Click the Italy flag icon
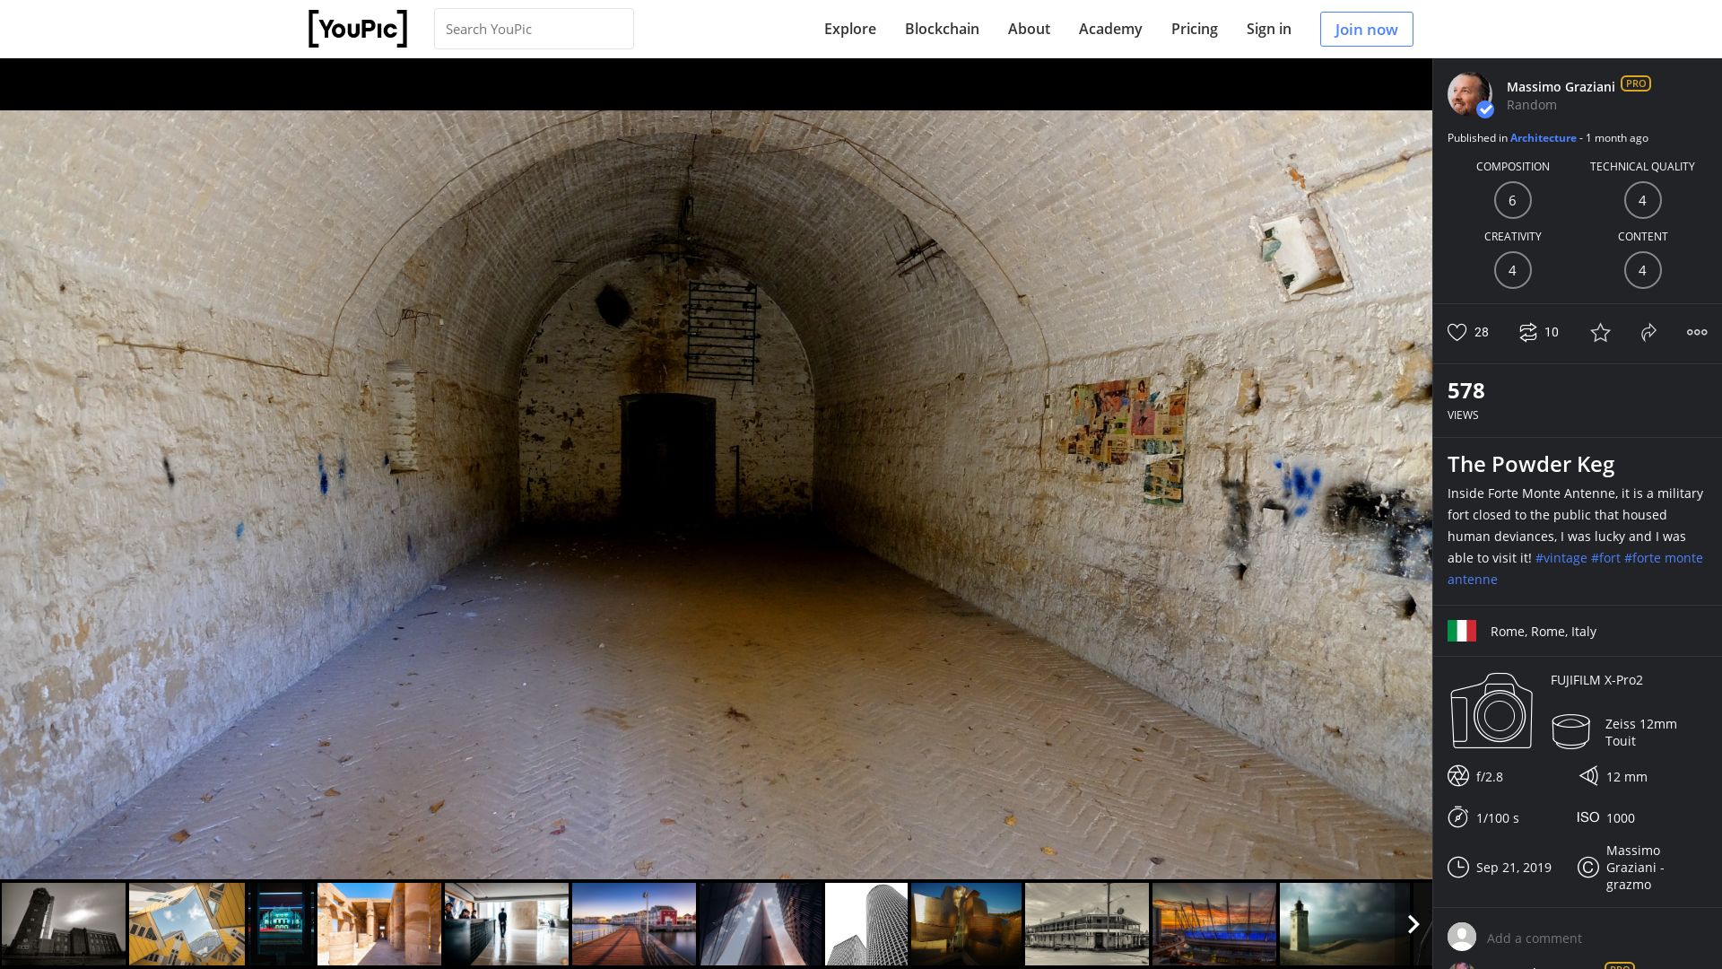This screenshot has width=1722, height=969. tap(1461, 631)
